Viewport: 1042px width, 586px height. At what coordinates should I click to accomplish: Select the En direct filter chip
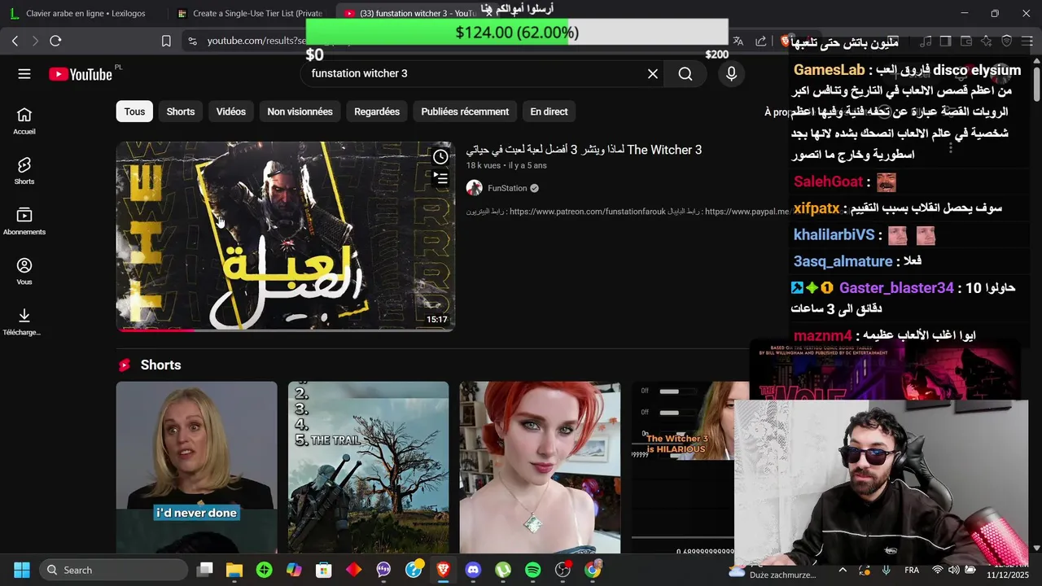pyautogui.click(x=549, y=112)
